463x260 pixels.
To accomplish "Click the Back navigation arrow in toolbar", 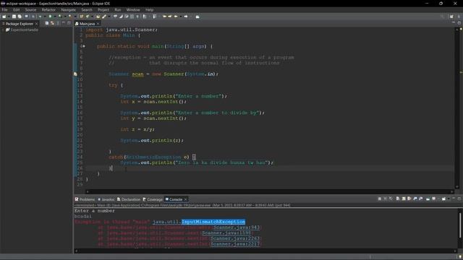I will click(x=175, y=17).
